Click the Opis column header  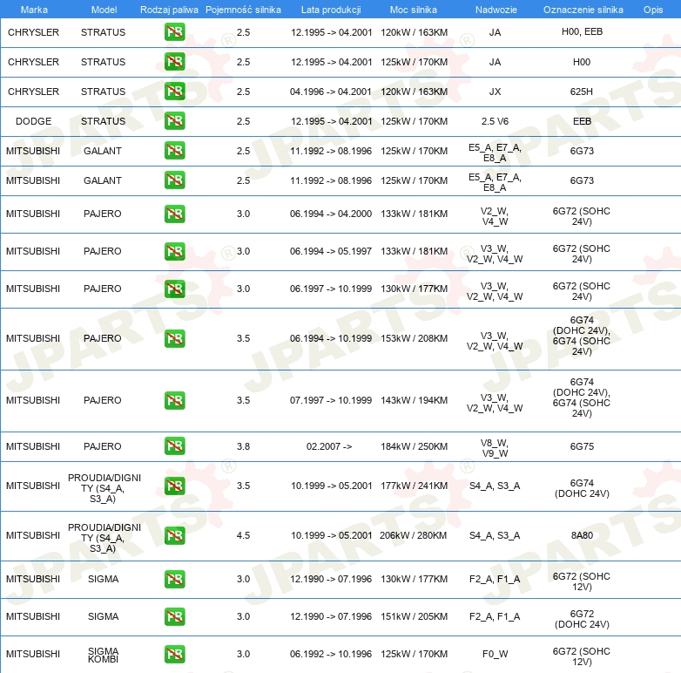click(653, 10)
